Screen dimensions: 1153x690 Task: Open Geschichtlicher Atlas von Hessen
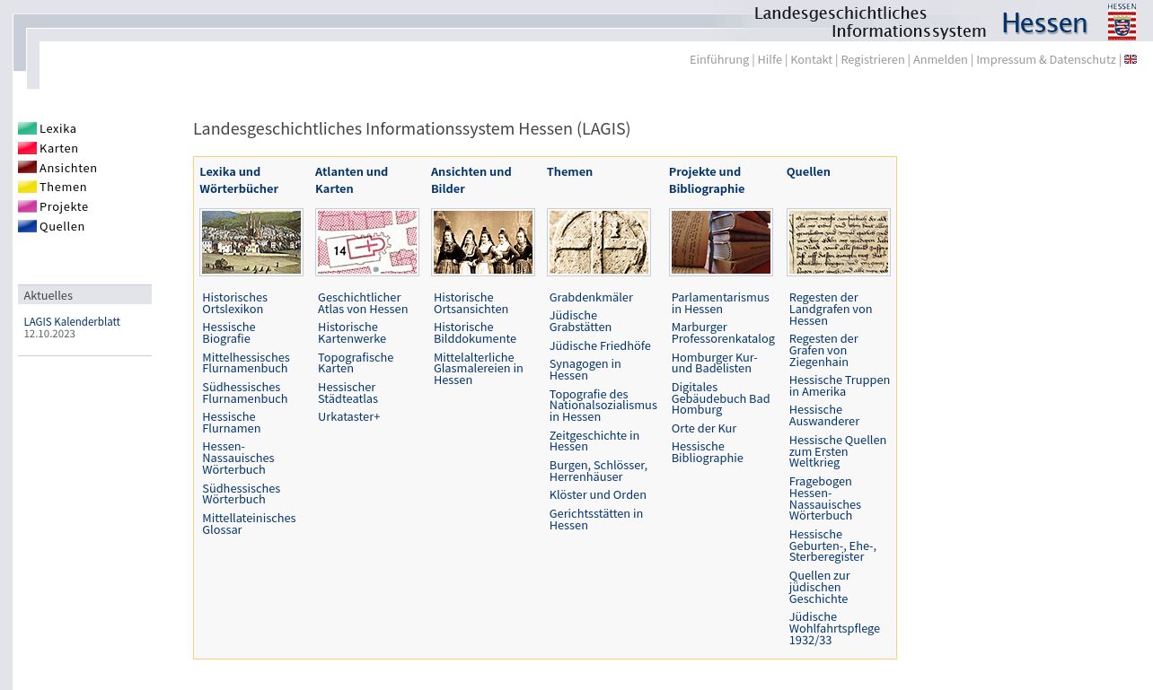363,303
